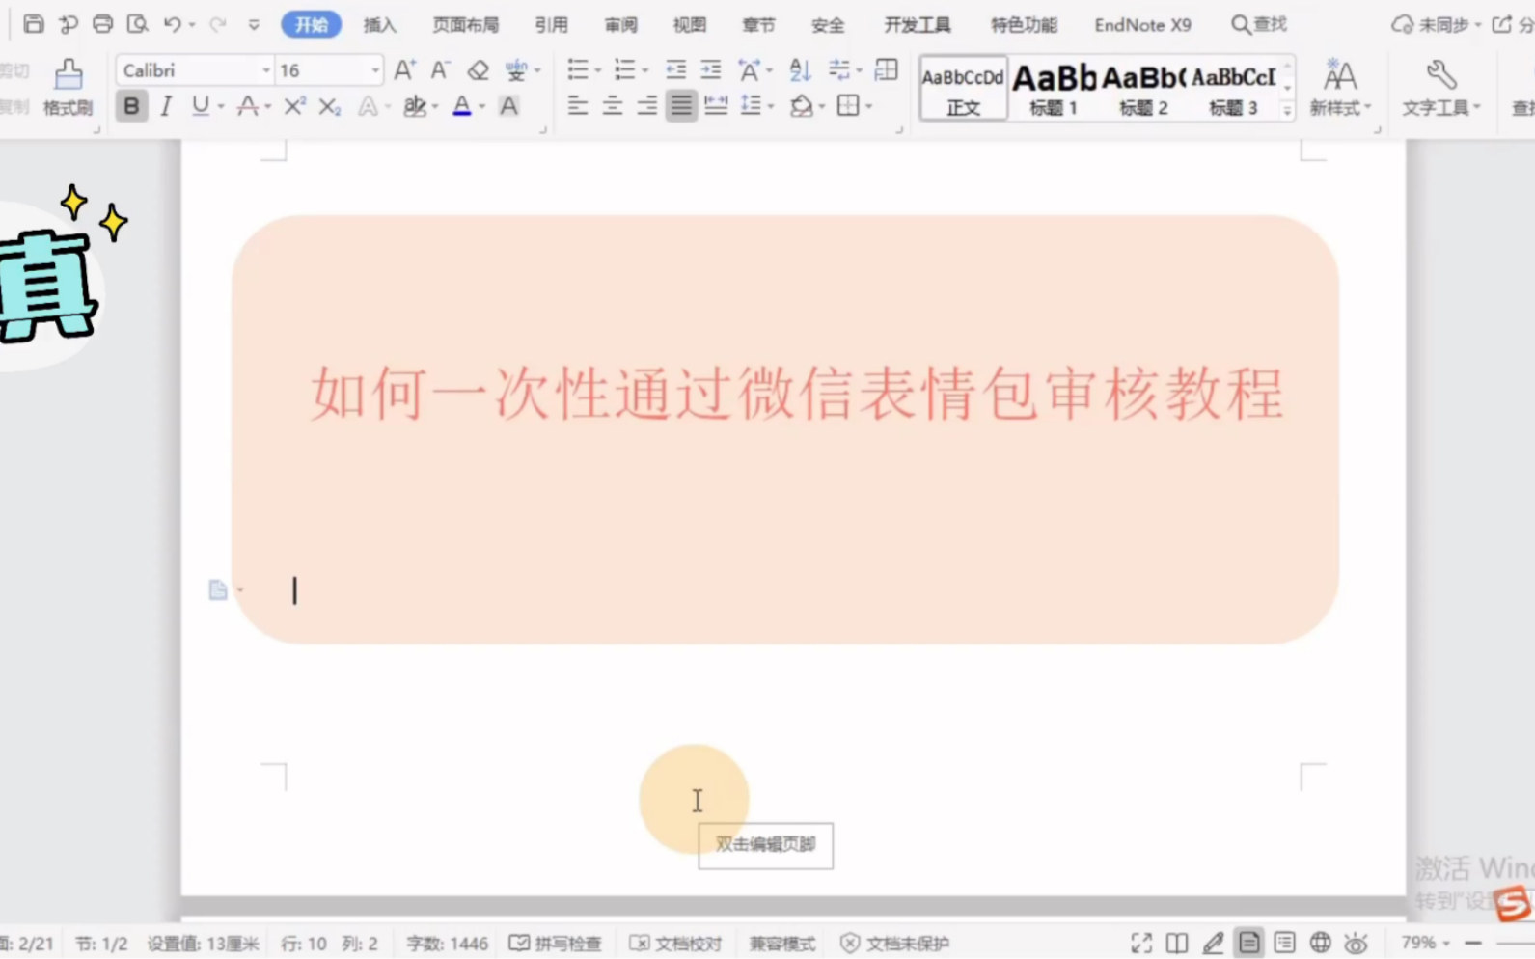Image resolution: width=1535 pixels, height=959 pixels.
Task: Open Print Preview from quick access toolbar
Action: pos(137,24)
